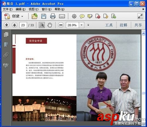This screenshot has height=127, width=147.
Task: Open the 共享 pane
Action: [138, 25]
